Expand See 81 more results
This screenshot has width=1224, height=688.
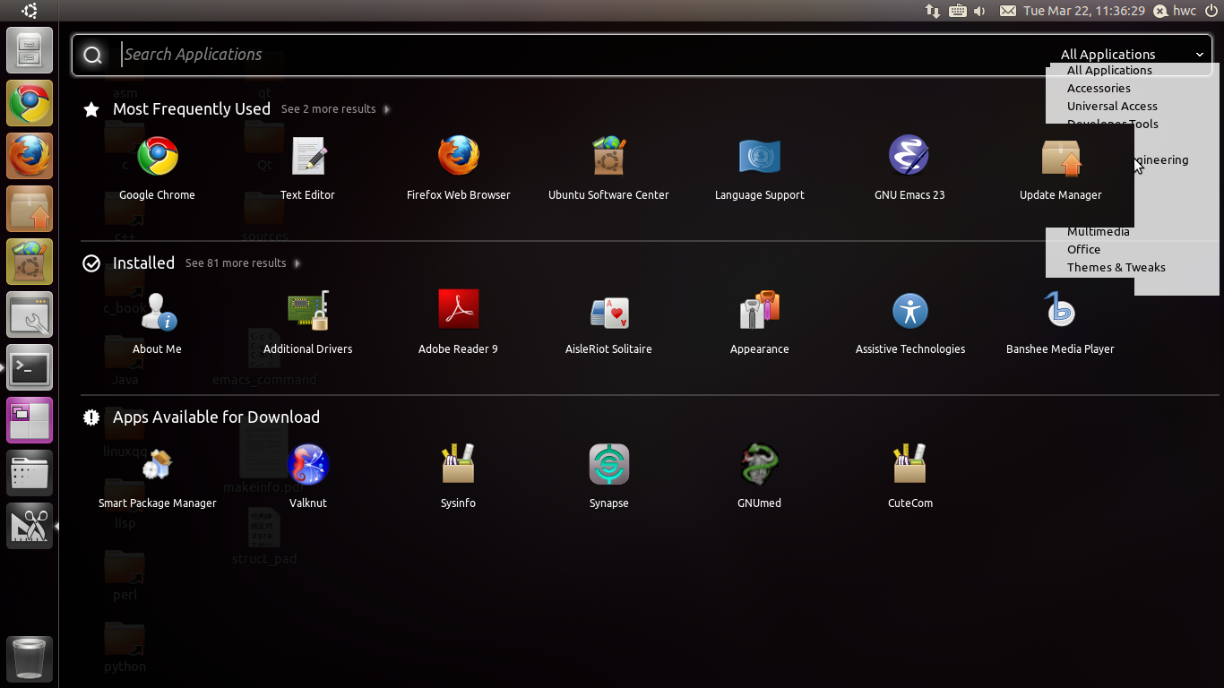(242, 263)
